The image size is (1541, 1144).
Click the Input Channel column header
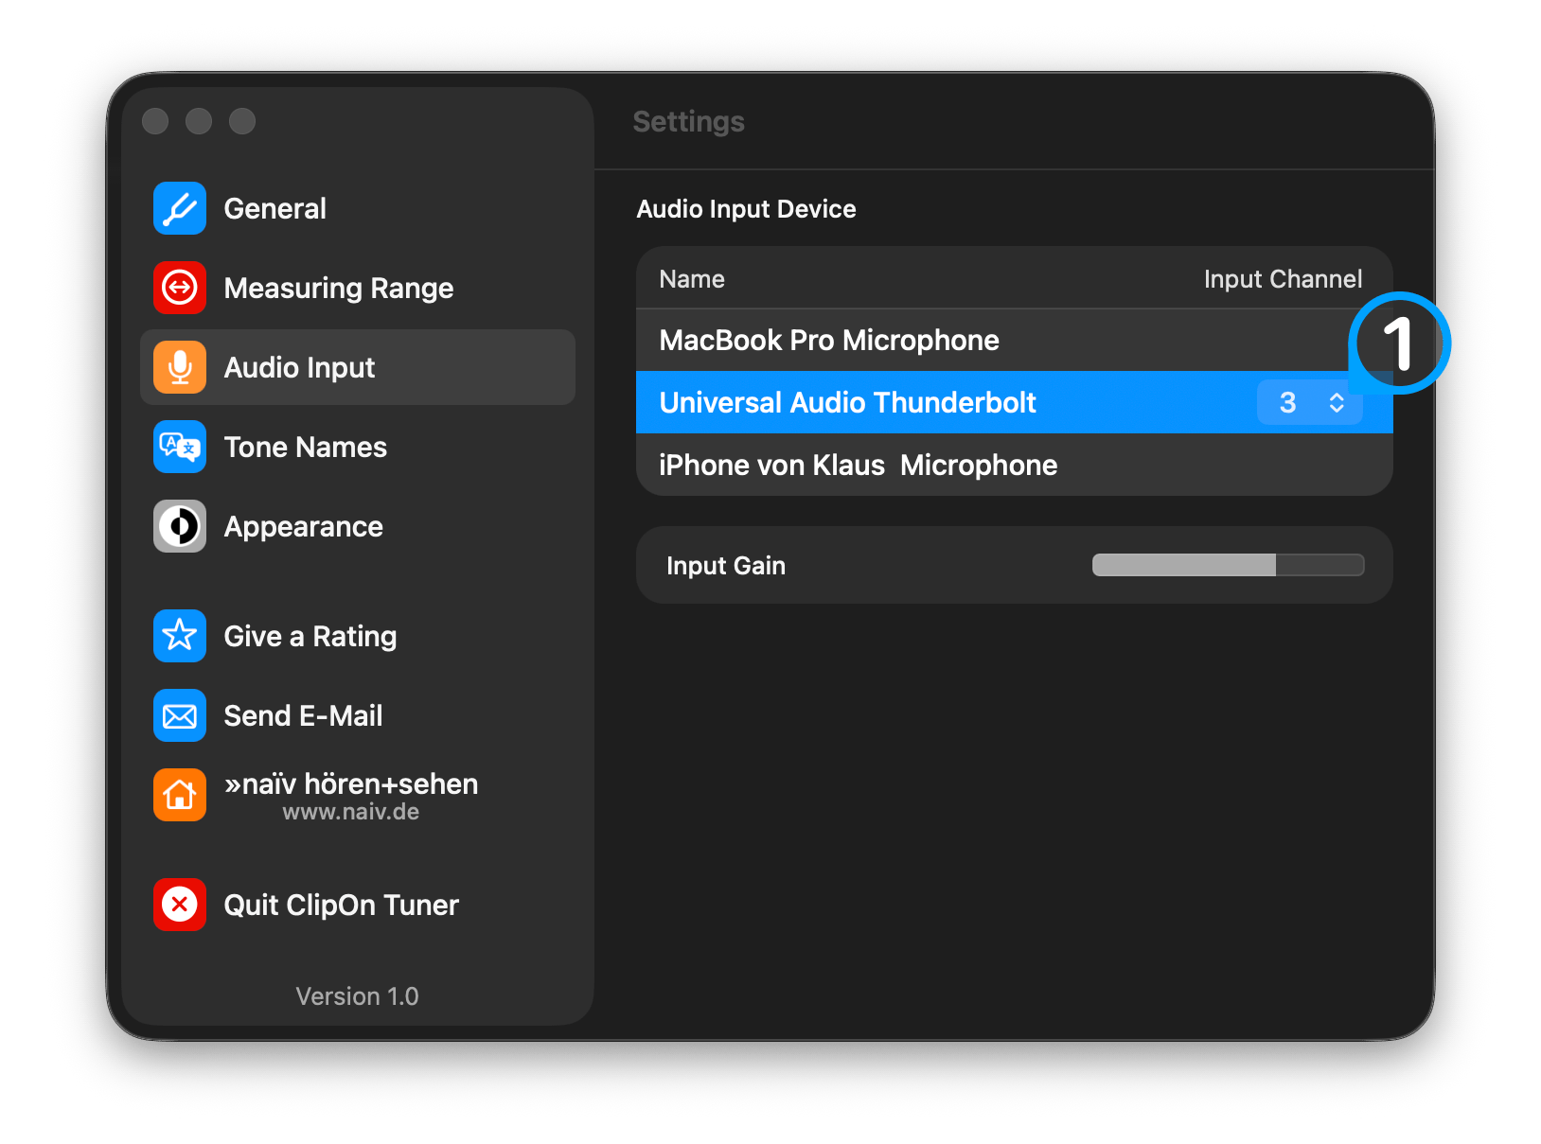pyautogui.click(x=1283, y=279)
